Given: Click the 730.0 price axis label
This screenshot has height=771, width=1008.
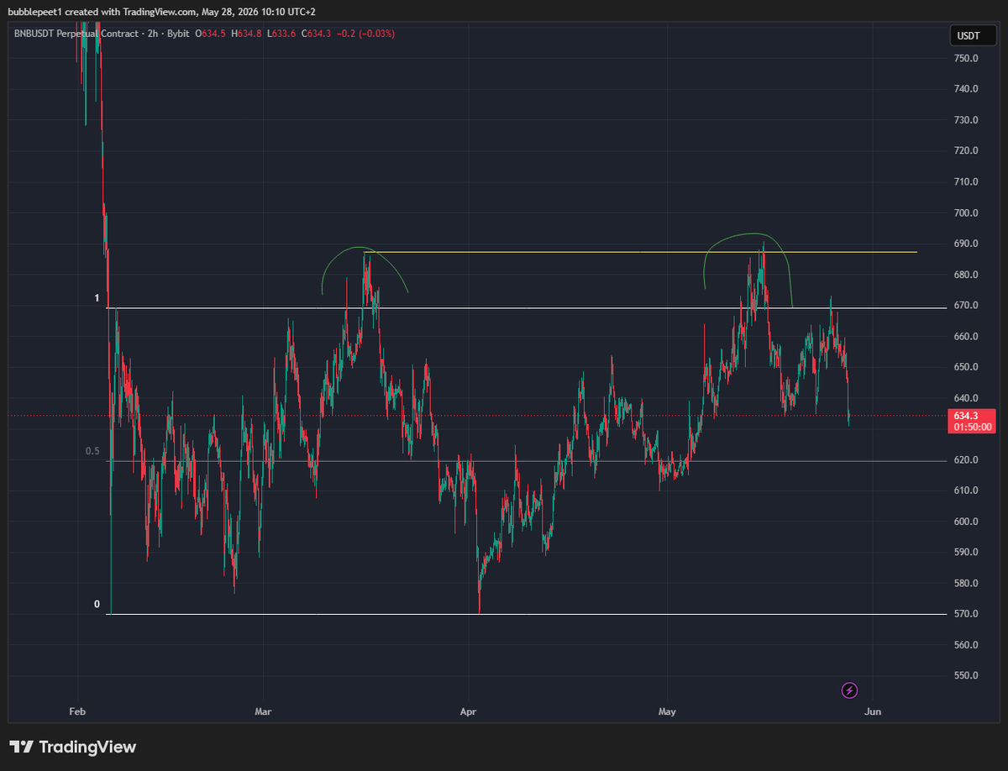Looking at the screenshot, I should [x=966, y=120].
